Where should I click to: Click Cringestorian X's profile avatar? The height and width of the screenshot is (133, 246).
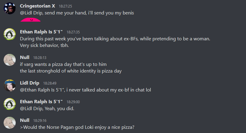pos(10,9)
